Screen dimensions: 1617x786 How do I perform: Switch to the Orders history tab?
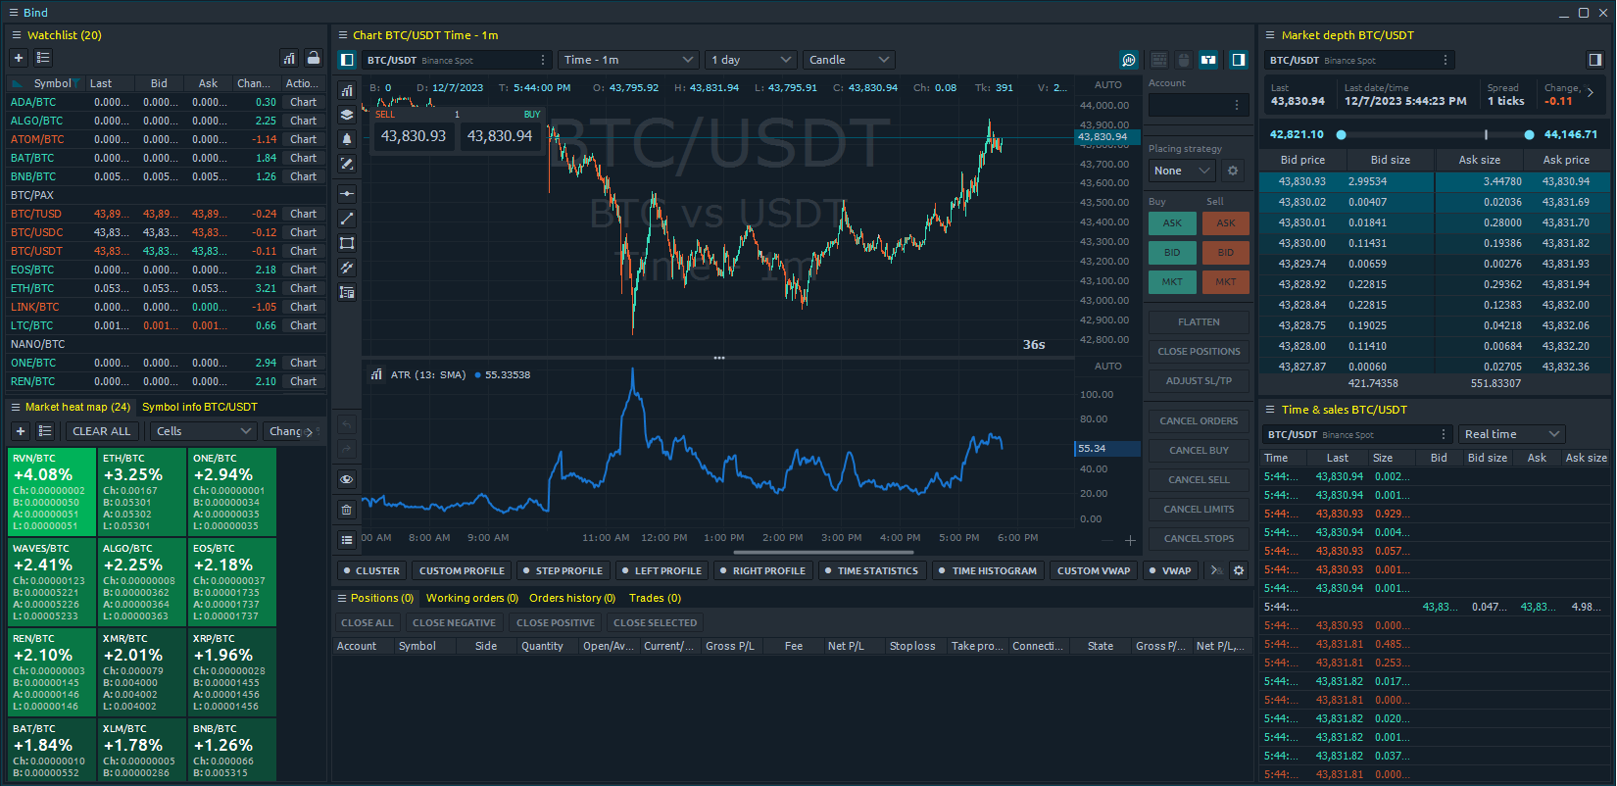571,598
